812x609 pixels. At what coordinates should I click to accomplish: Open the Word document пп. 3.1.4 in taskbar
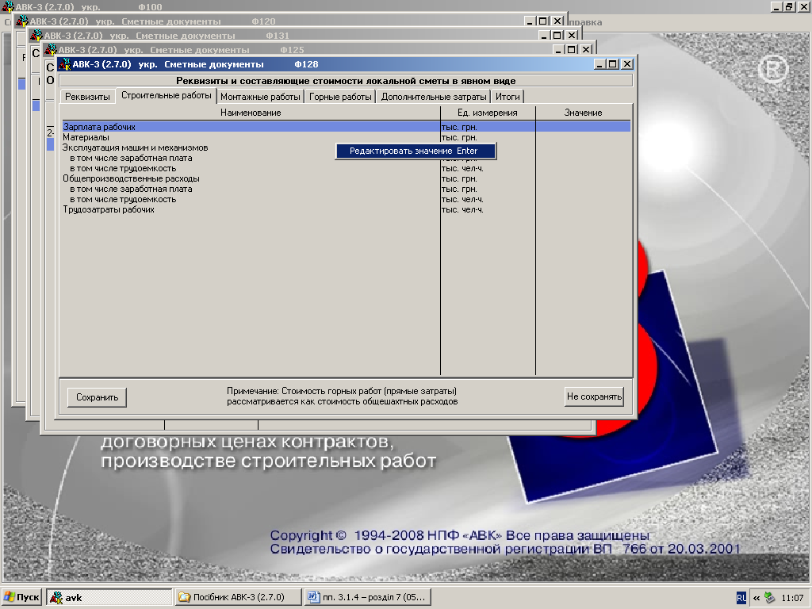[367, 597]
